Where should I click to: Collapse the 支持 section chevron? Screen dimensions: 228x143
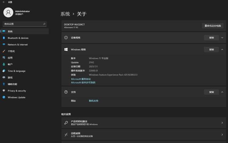pos(222,92)
